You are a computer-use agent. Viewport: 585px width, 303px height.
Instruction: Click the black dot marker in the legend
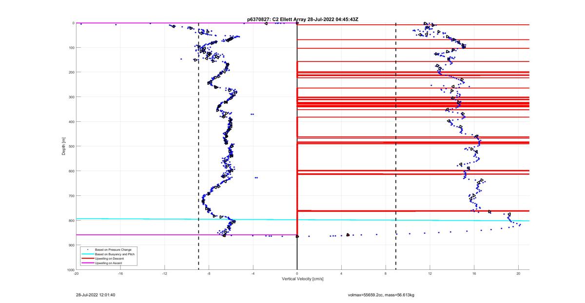88,249
